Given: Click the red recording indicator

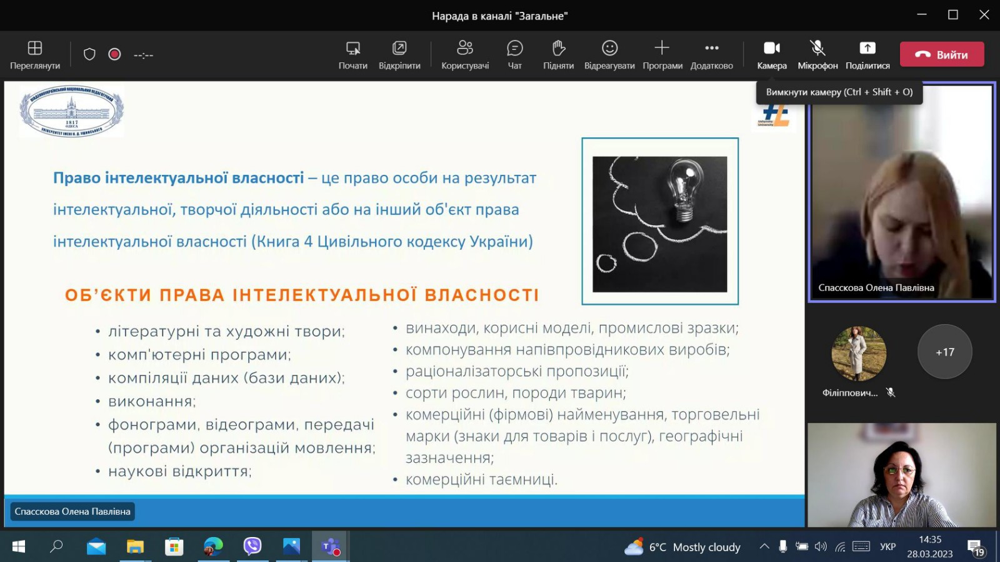Looking at the screenshot, I should point(114,54).
